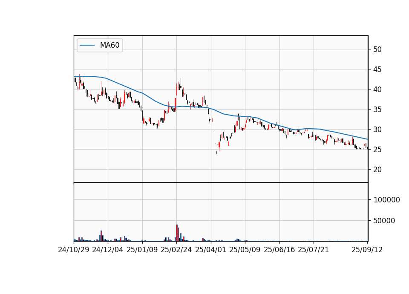The width and height of the screenshot is (409, 294).
Task: Click the date label 24/10/29
Action: (x=74, y=250)
